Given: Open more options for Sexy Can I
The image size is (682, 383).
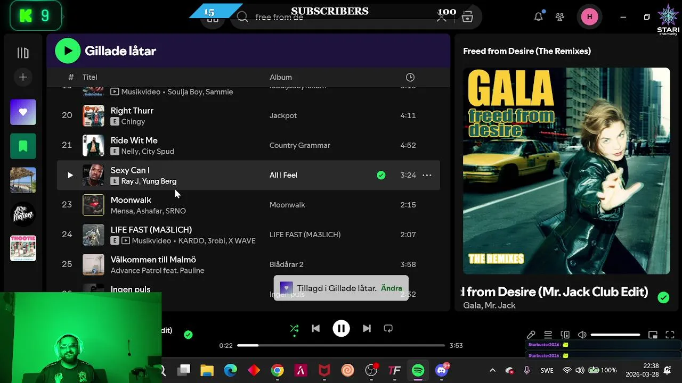Looking at the screenshot, I should pos(427,175).
